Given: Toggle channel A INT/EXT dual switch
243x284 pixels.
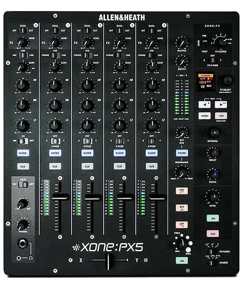Looking at the screenshot, I should tap(23, 31).
